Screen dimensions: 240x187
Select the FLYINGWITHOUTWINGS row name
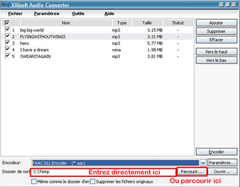[x=43, y=36]
